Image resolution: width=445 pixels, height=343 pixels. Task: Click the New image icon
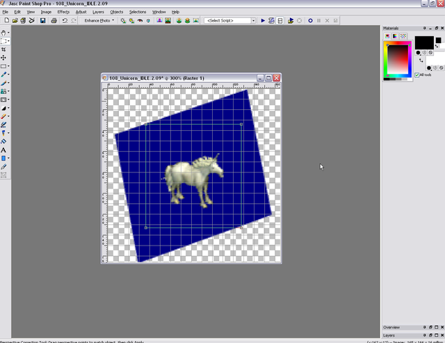(x=6, y=20)
